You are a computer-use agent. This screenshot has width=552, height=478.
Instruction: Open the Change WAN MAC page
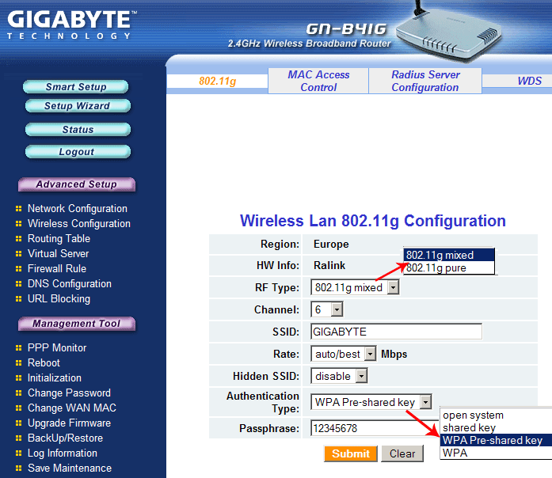(72, 408)
